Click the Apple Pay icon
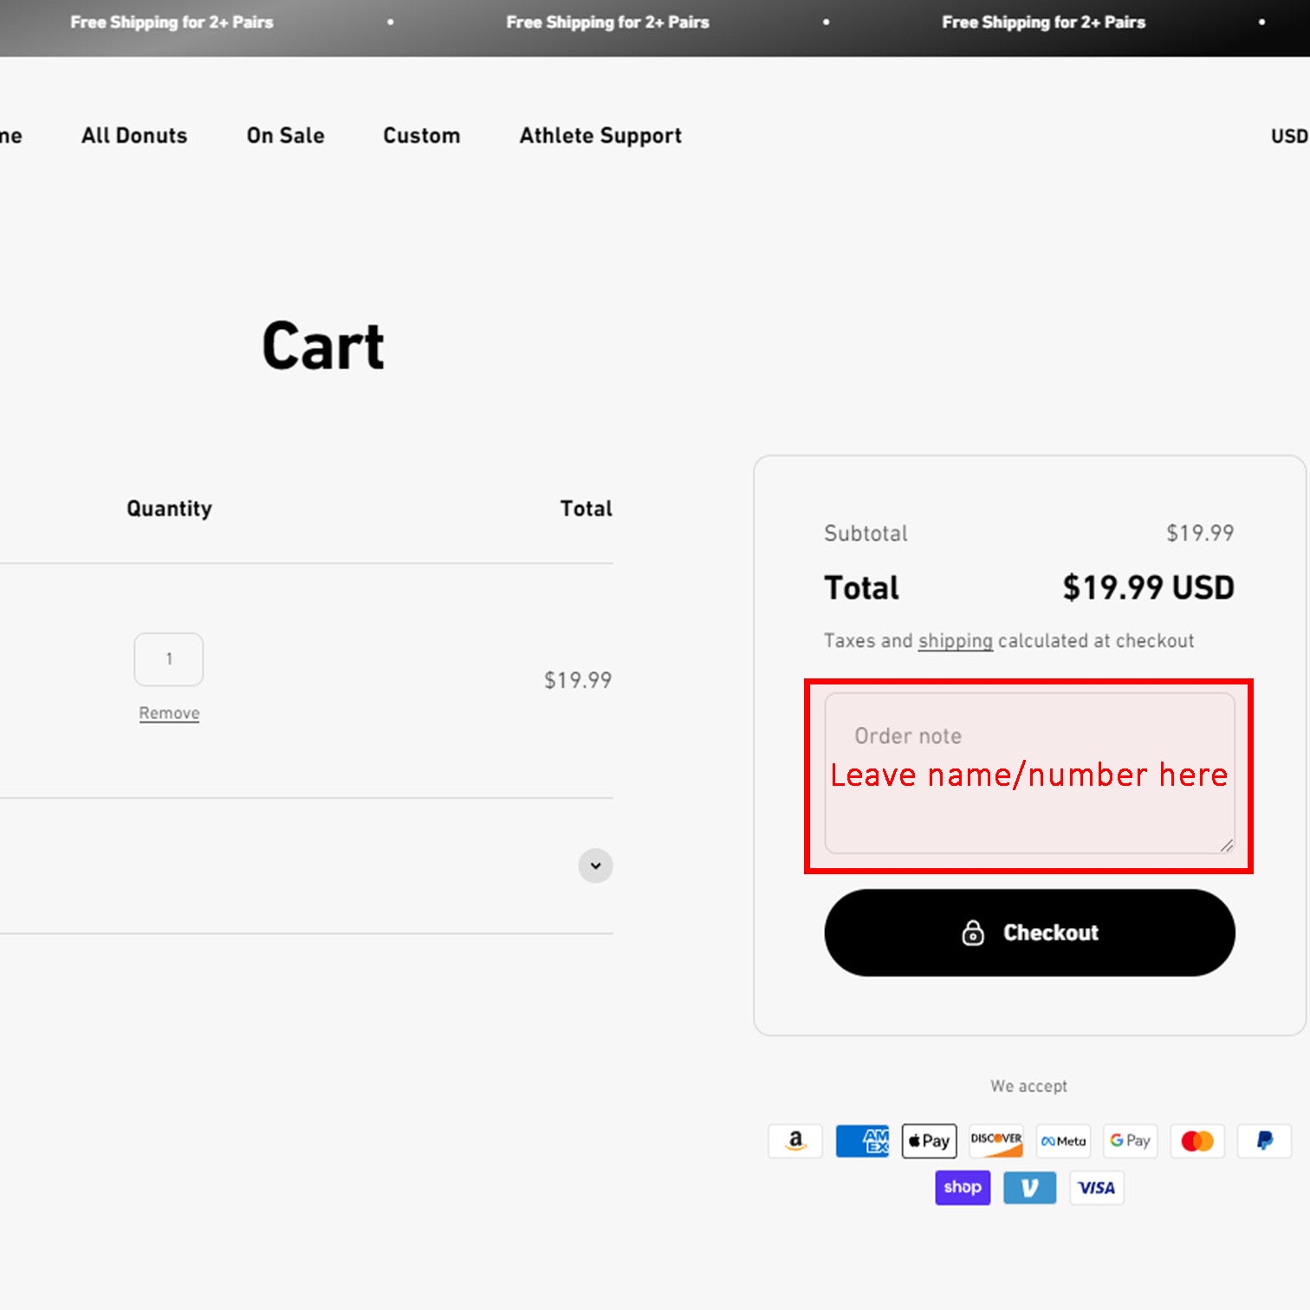The width and height of the screenshot is (1310, 1310). (929, 1141)
